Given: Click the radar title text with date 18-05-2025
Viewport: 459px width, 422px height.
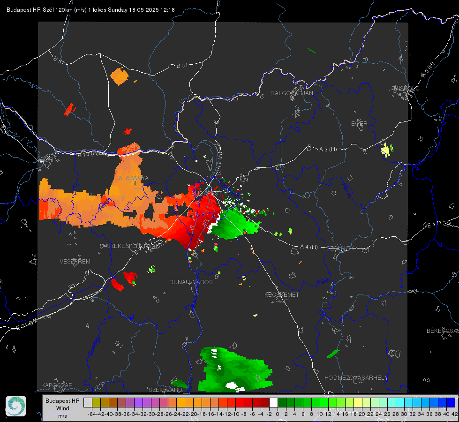Looking at the screenshot, I should [90, 10].
